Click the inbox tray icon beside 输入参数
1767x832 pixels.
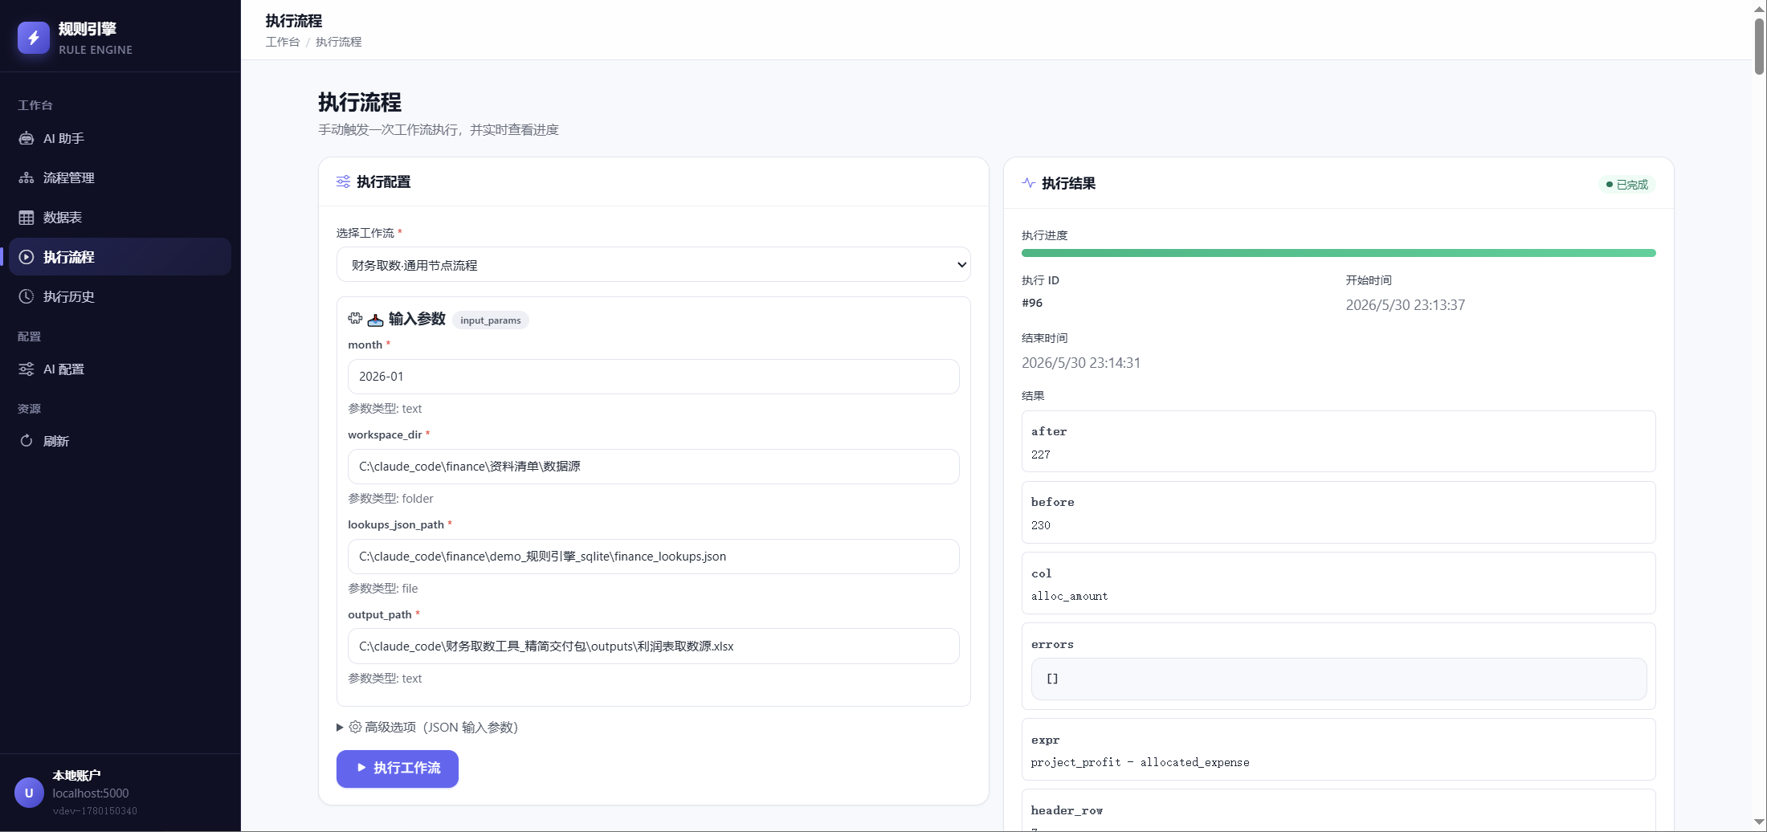(375, 320)
